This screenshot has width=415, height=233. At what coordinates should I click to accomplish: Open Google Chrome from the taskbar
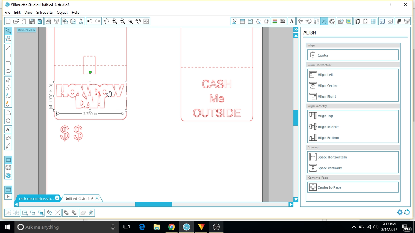pyautogui.click(x=171, y=227)
